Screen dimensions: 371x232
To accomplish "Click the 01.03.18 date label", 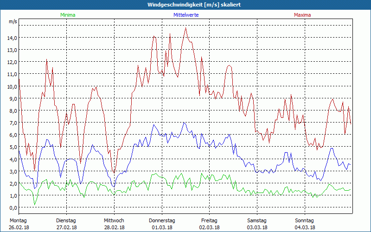I will click(x=162, y=227).
